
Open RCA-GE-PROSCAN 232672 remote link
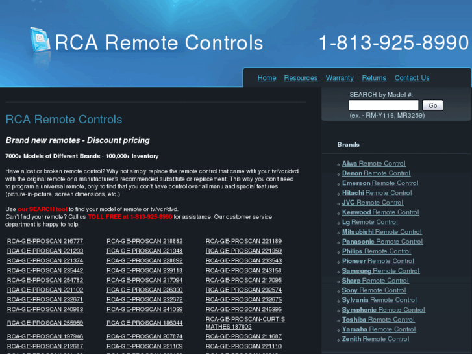(145, 299)
